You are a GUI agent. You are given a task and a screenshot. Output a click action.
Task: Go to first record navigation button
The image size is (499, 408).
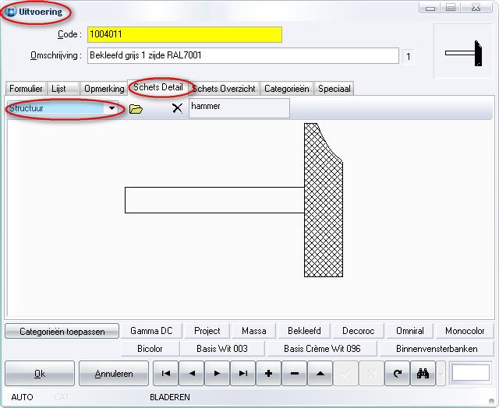166,374
